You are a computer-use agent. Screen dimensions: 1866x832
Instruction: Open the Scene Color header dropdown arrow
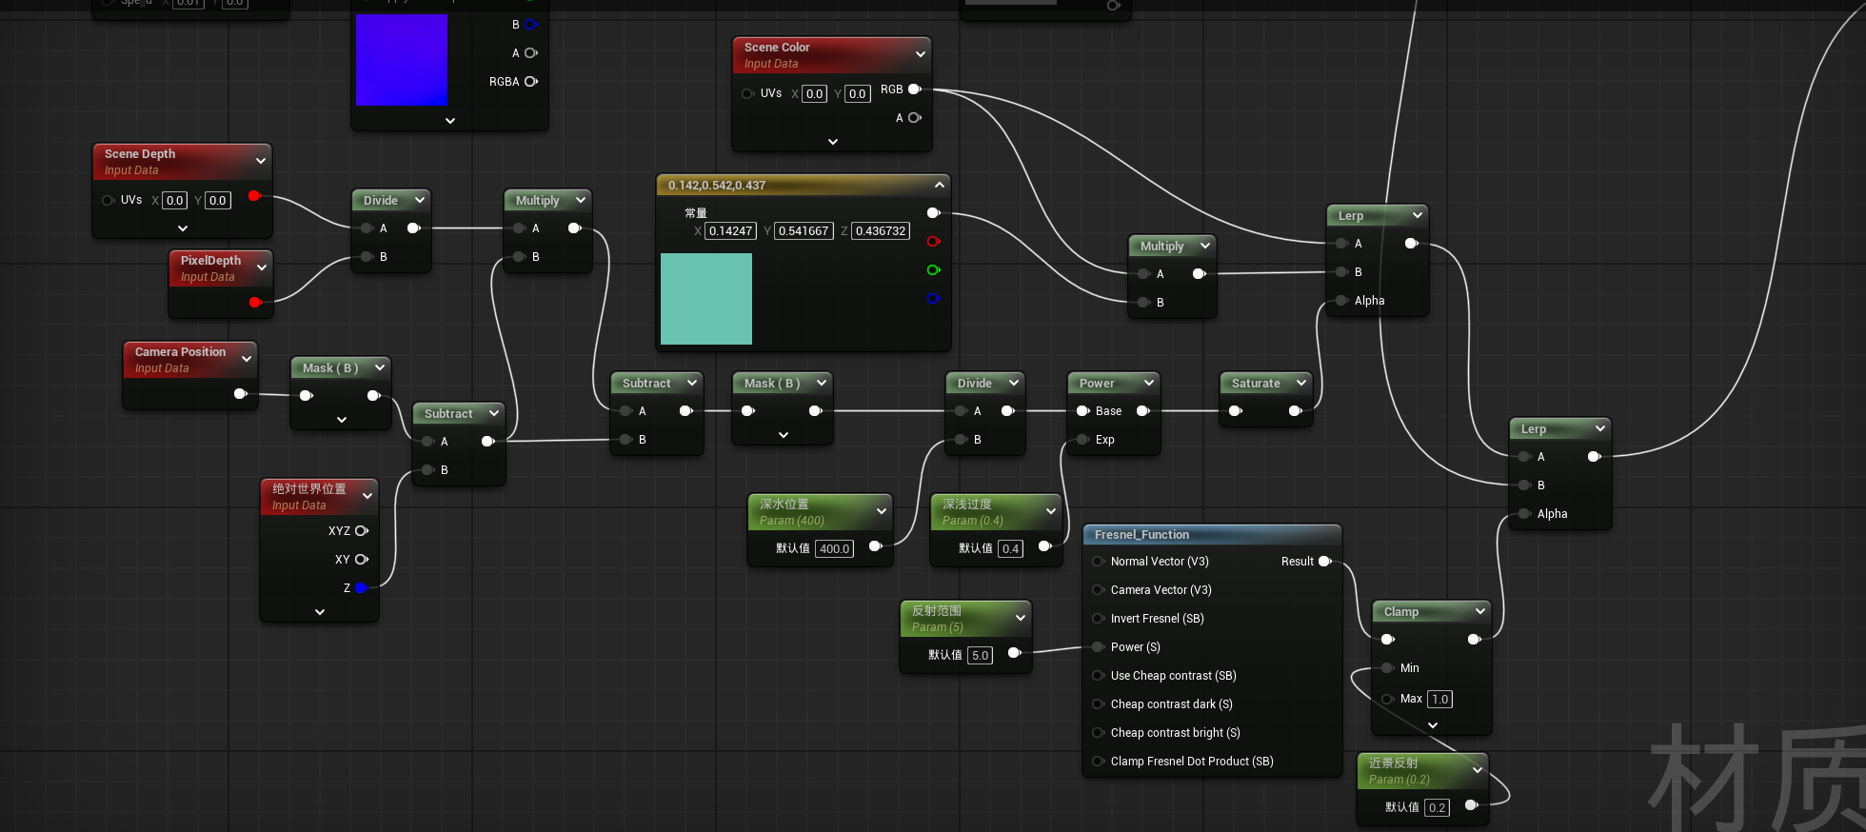click(920, 54)
